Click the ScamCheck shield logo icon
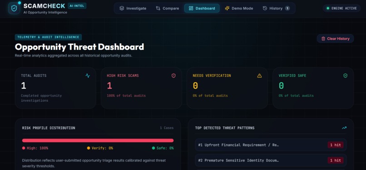 tap(14, 9)
